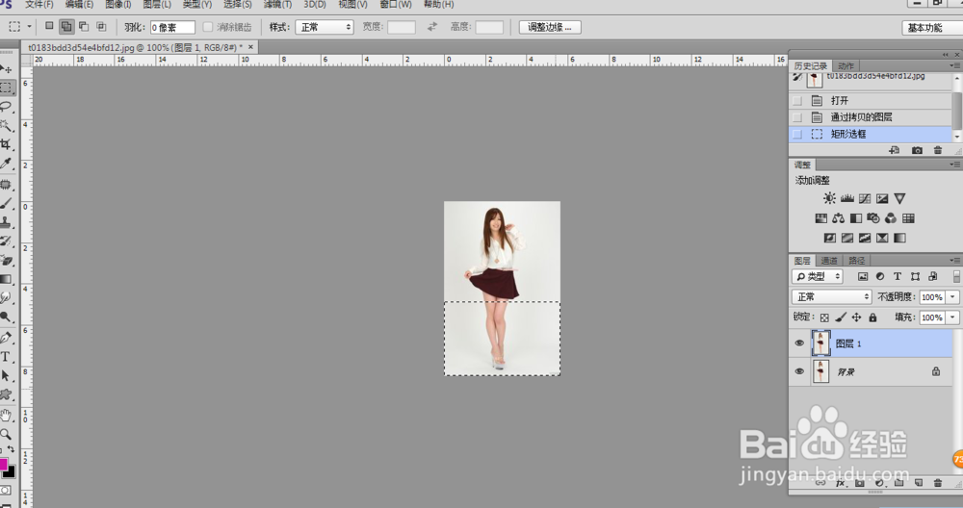The height and width of the screenshot is (508, 963).
Task: Open 基本功能 workspace switcher
Action: coord(932,28)
